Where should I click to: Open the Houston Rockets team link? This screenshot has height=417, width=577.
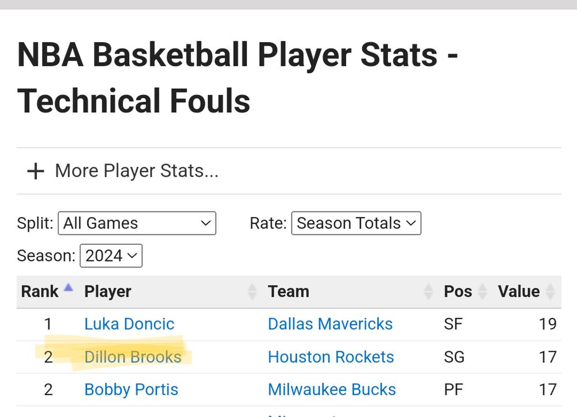coord(331,357)
